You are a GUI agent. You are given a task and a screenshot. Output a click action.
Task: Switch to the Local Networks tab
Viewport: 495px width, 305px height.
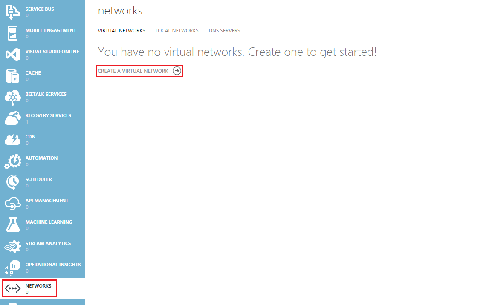tap(177, 31)
